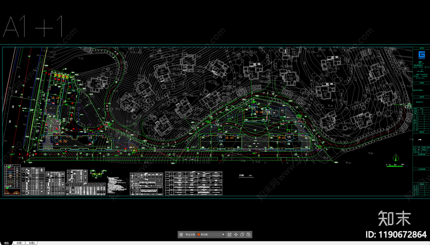Open the 未分类 category dropdown
This screenshot has width=430, height=245.
(x=211, y=235)
